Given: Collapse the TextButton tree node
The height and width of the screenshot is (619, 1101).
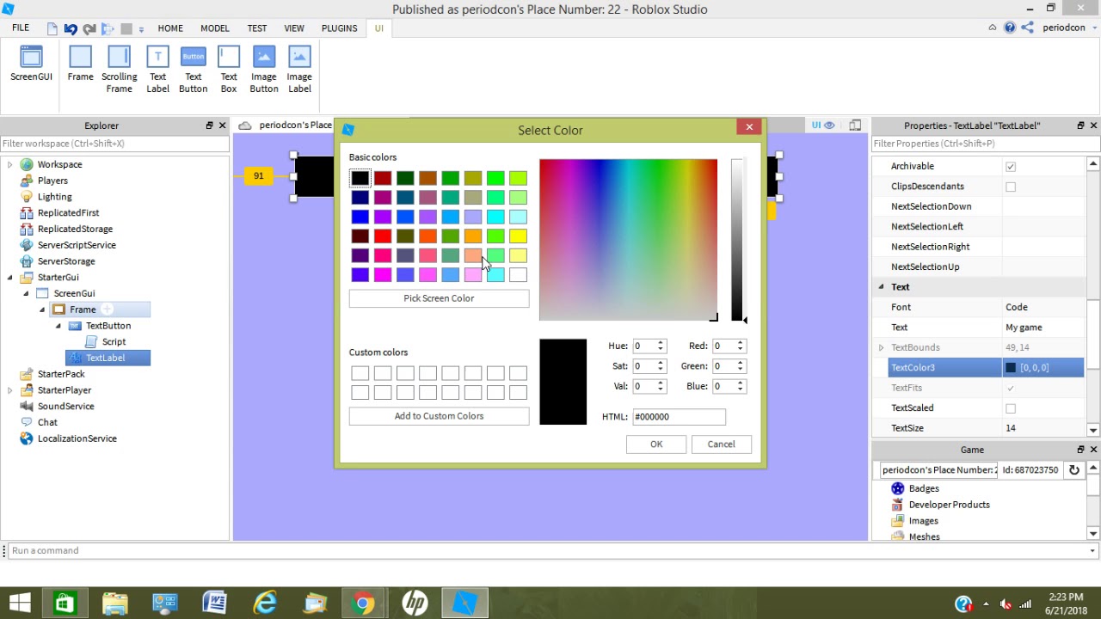Looking at the screenshot, I should point(58,326).
